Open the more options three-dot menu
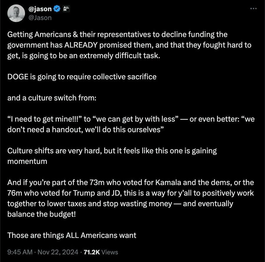The image size is (265, 262). click(253, 9)
